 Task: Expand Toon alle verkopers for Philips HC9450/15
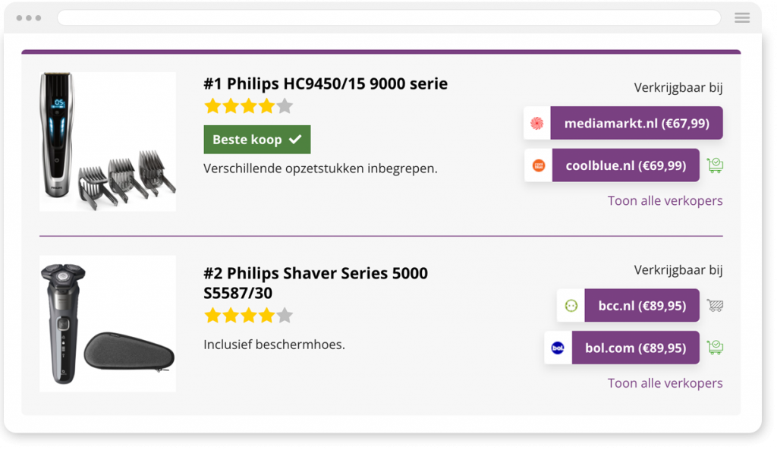pos(665,201)
